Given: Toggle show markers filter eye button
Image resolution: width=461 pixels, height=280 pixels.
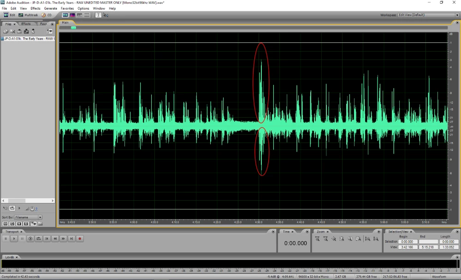Looking at the screenshot, I should tap(33, 224).
